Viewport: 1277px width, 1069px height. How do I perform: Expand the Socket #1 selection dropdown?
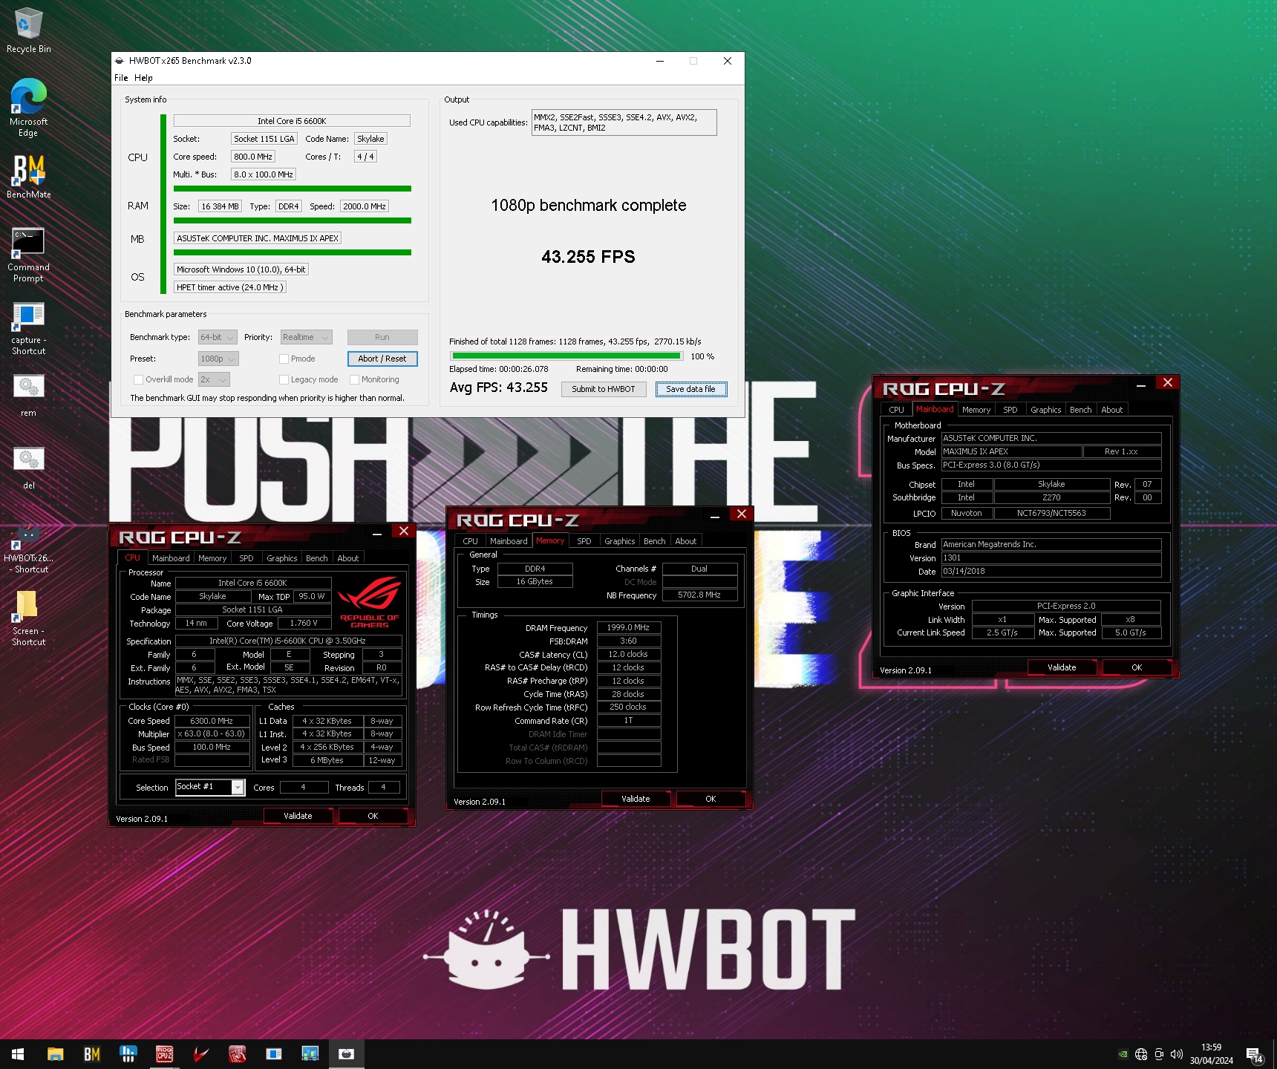pyautogui.click(x=238, y=787)
